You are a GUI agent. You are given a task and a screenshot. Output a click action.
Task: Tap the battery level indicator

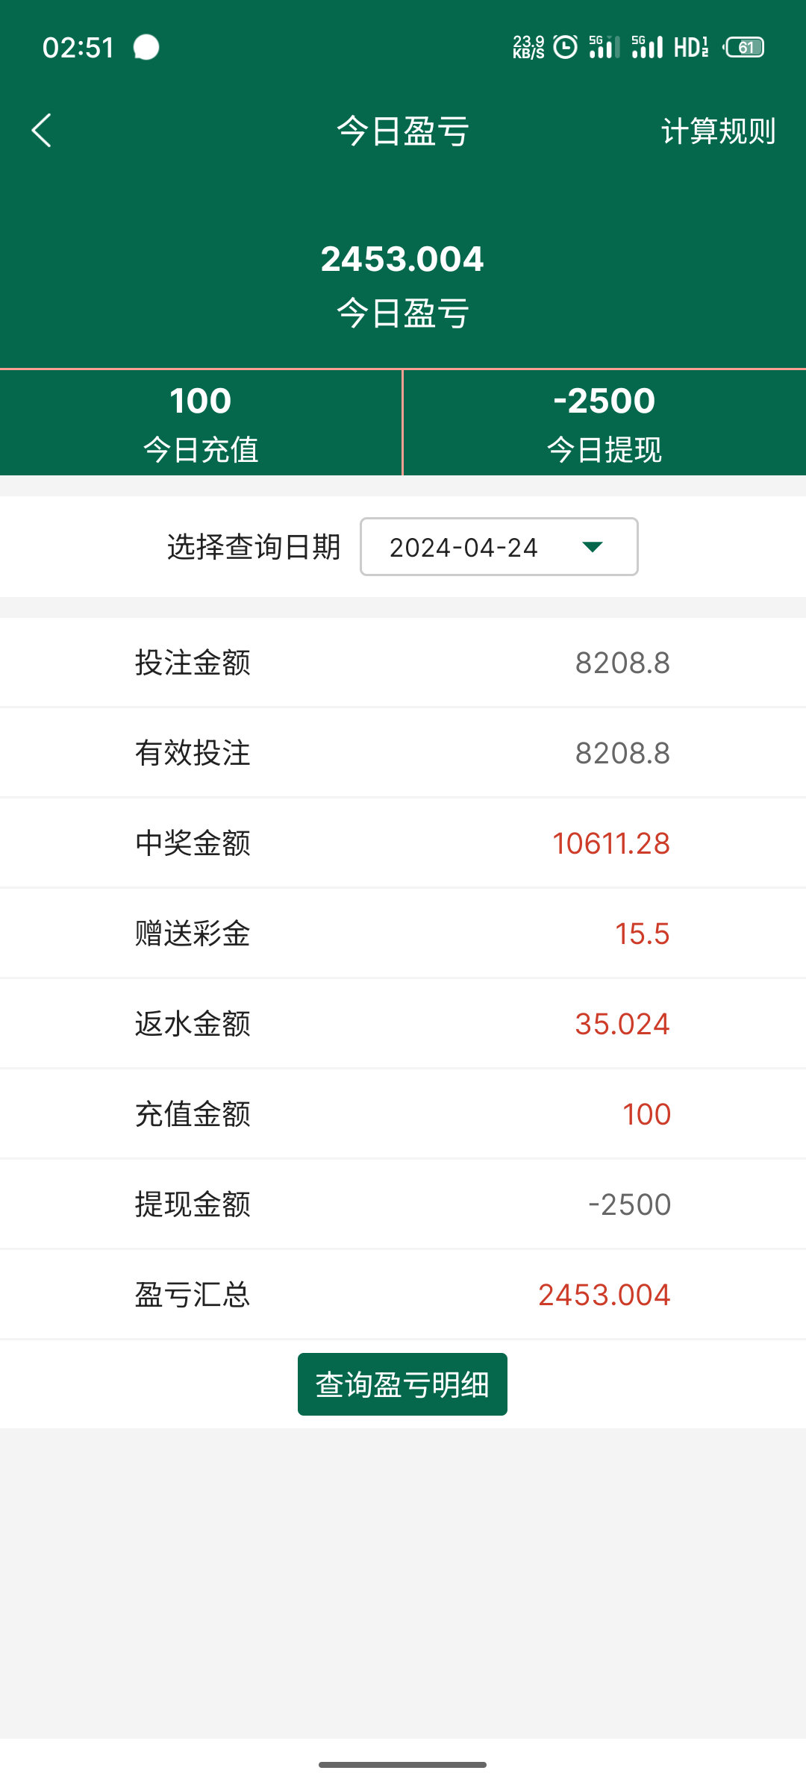[x=745, y=47]
